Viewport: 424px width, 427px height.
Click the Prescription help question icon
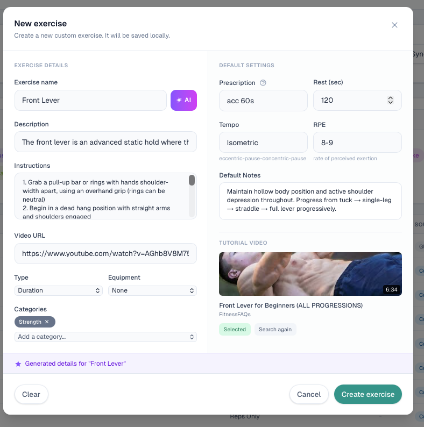pos(263,83)
